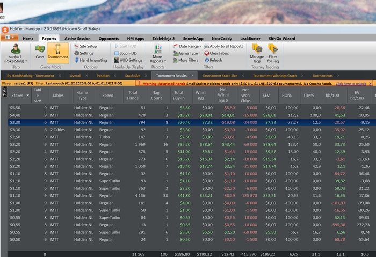The height and width of the screenshot is (257, 376).
Task: Click -595,38 bb/100 cell
Action: coord(338,225)
